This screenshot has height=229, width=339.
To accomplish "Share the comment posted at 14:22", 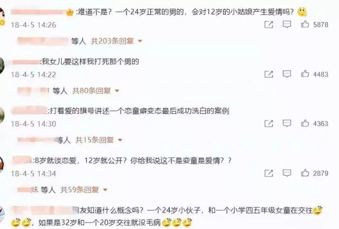I will [x=269, y=74].
